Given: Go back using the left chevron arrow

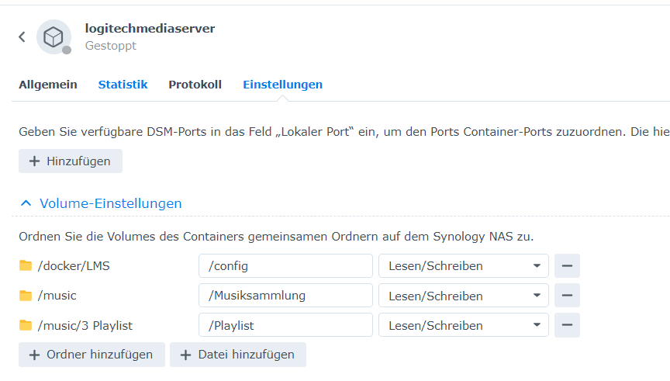Looking at the screenshot, I should pos(22,36).
